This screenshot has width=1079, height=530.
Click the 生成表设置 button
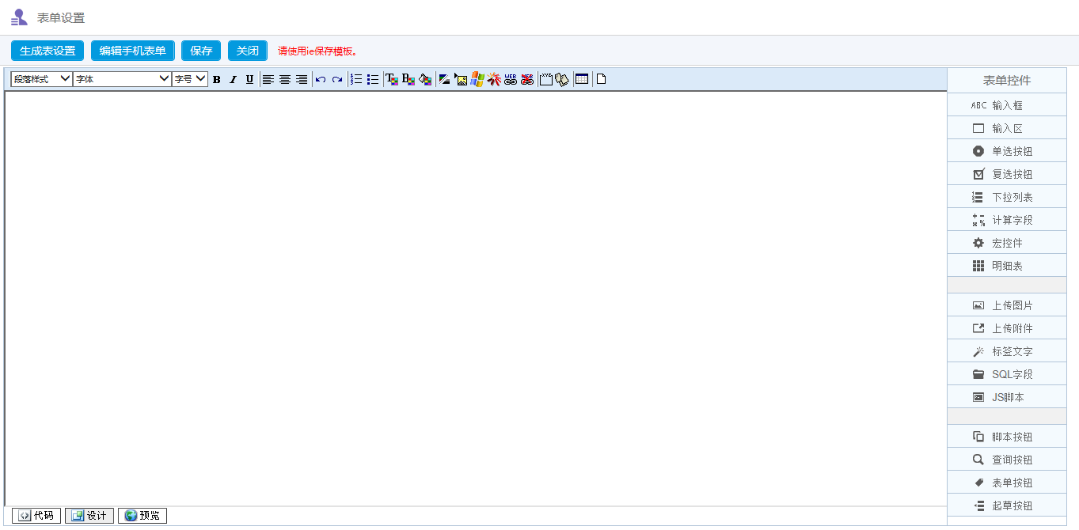[47, 51]
